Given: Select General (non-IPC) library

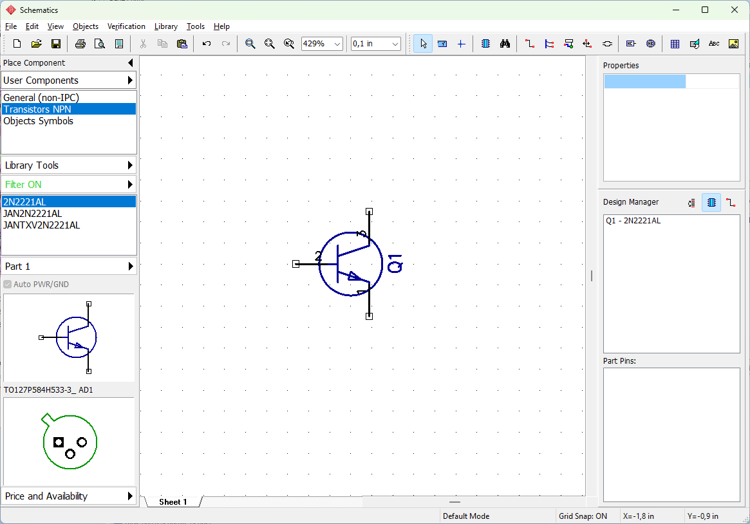Looking at the screenshot, I should (x=69, y=98).
